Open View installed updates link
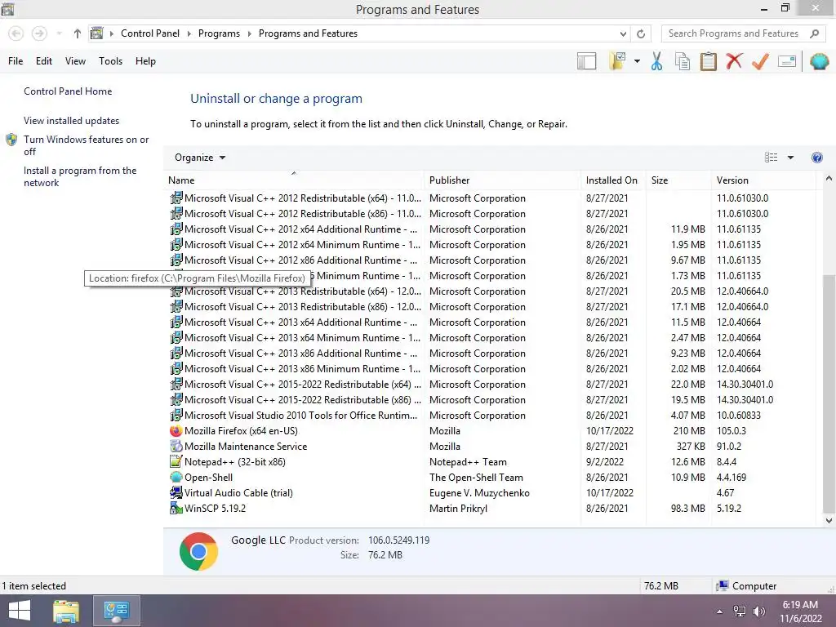This screenshot has width=836, height=627. (72, 121)
